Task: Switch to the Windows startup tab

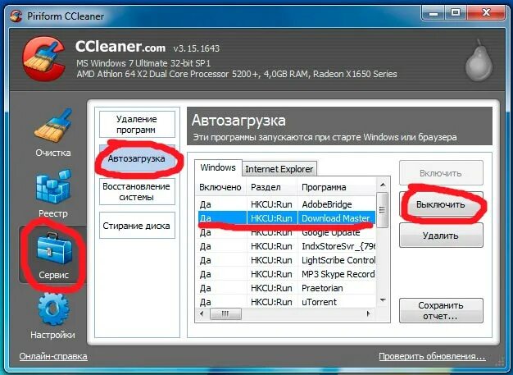Action: pos(218,167)
